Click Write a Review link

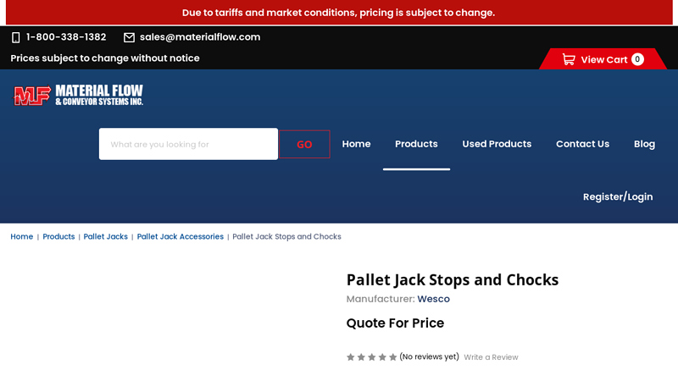[491, 357]
